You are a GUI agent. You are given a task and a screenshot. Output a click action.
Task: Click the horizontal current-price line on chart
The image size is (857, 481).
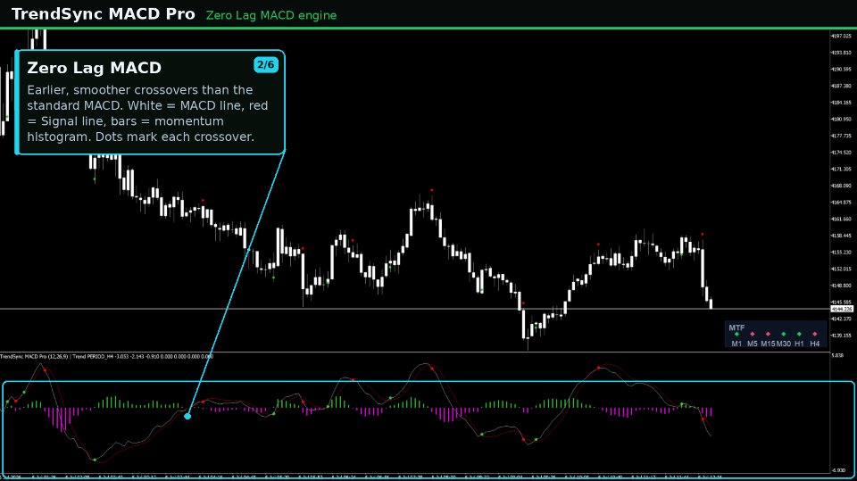click(x=415, y=310)
